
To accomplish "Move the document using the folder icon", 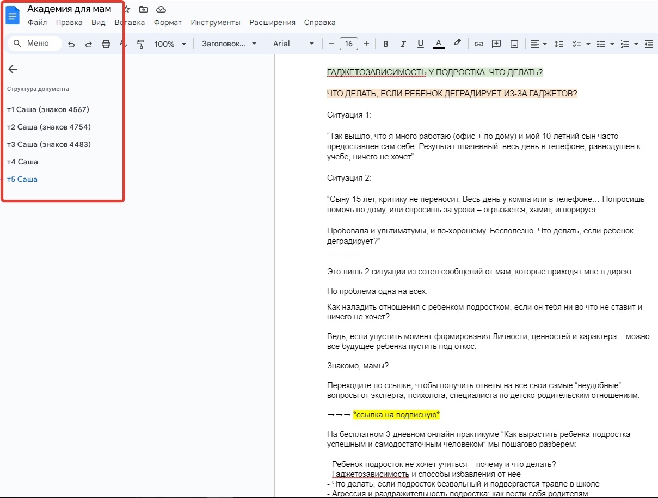I will tap(144, 9).
